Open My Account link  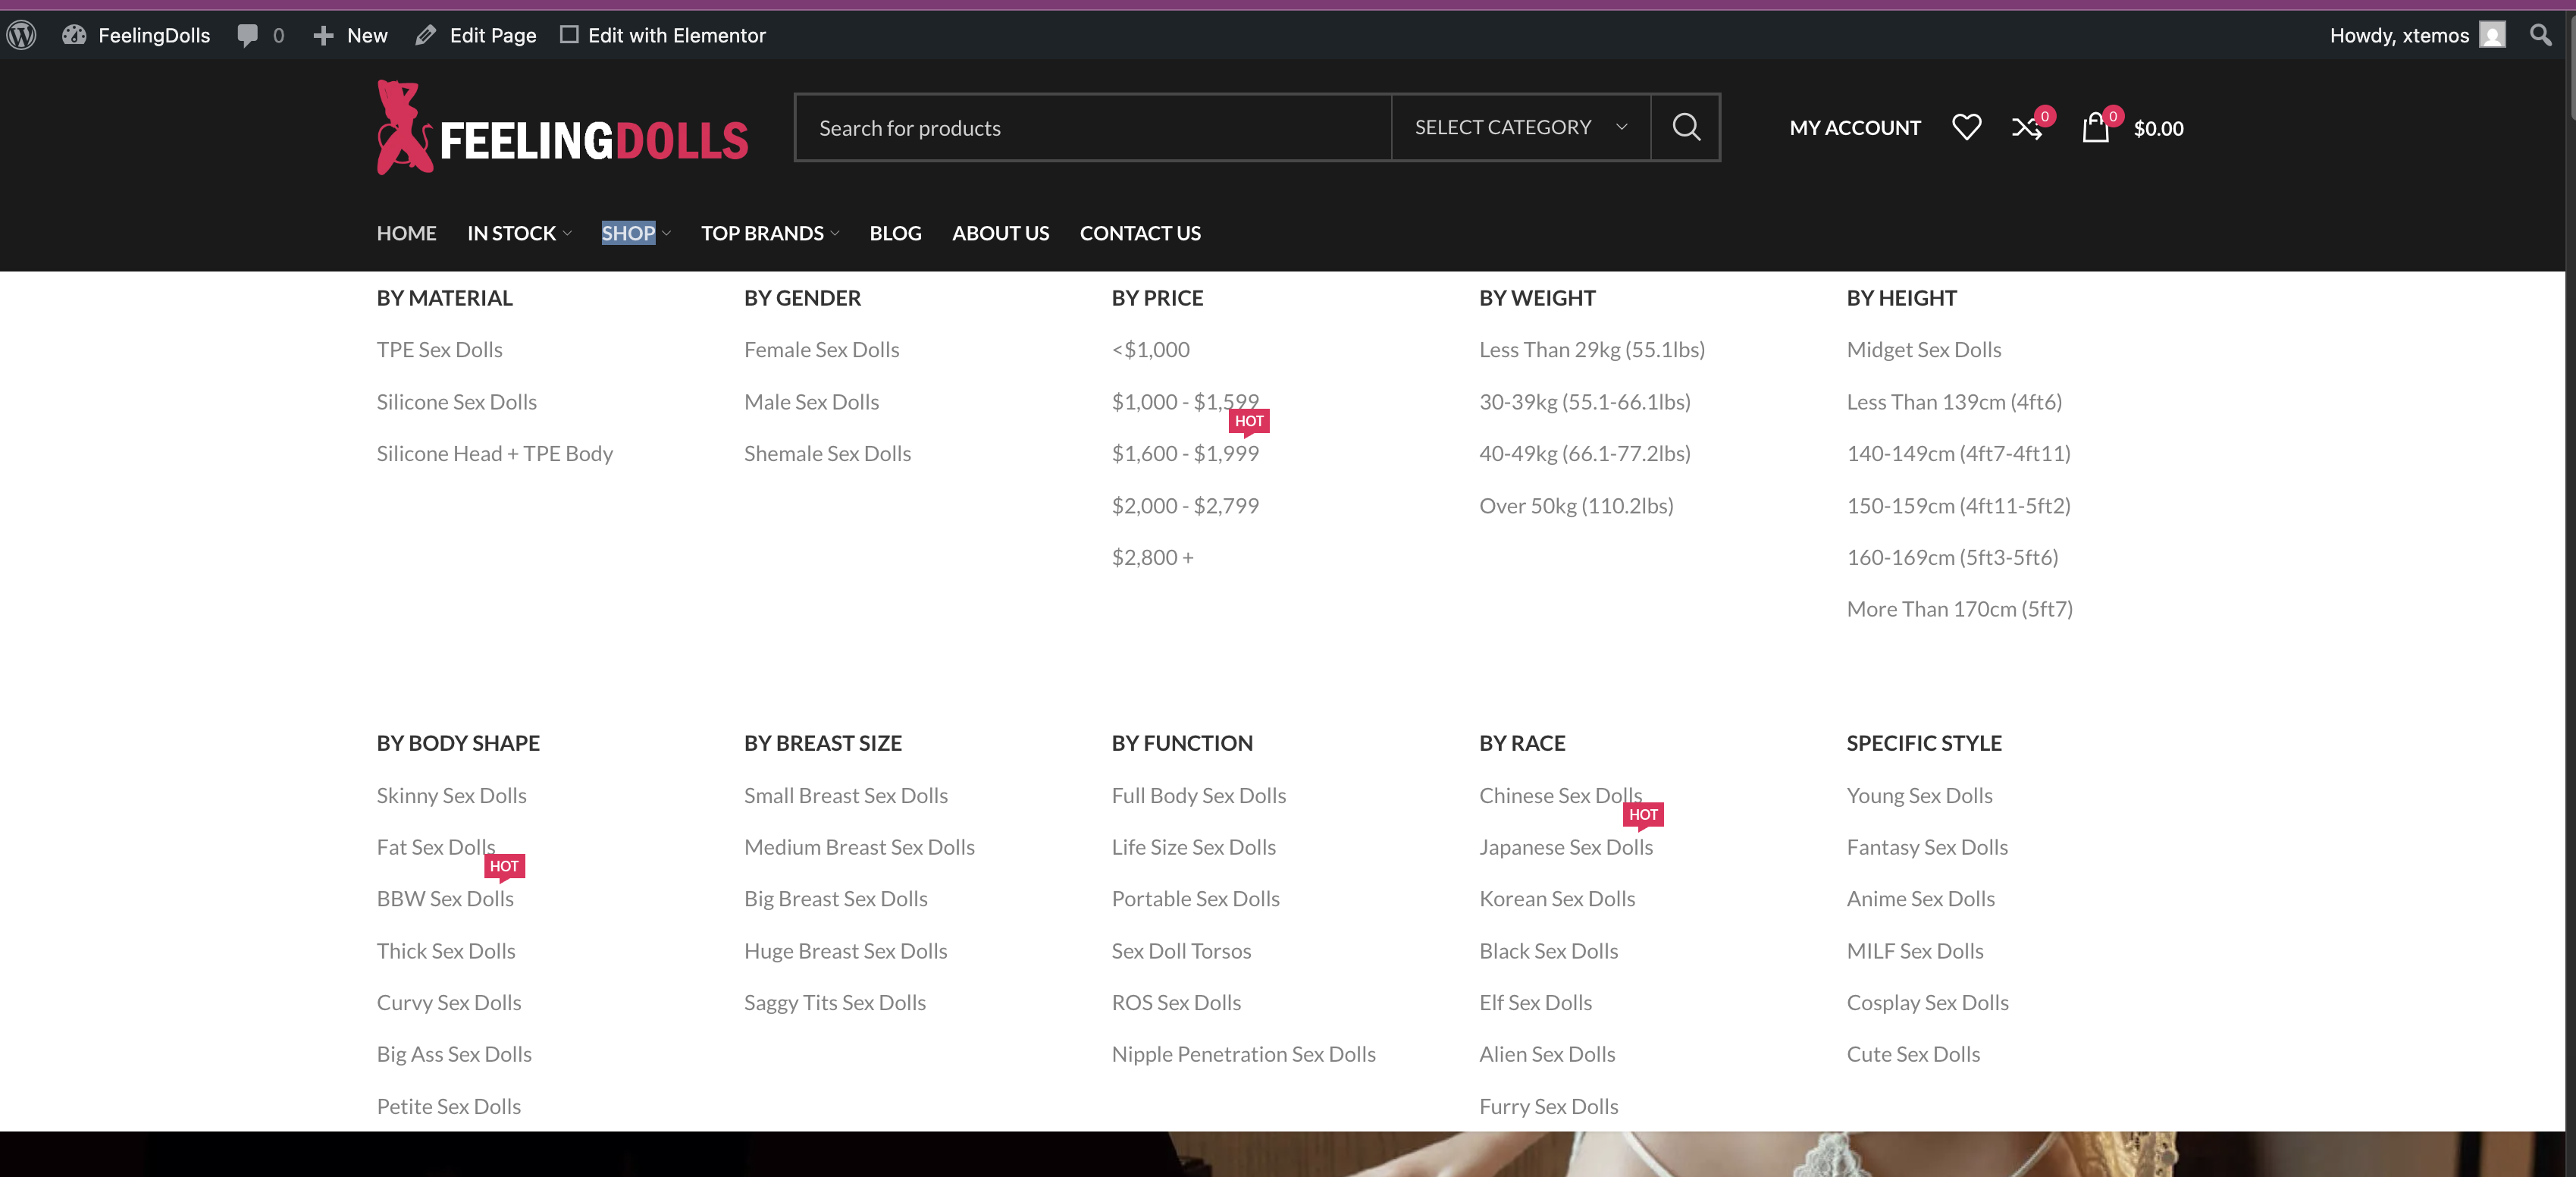[x=1855, y=128]
